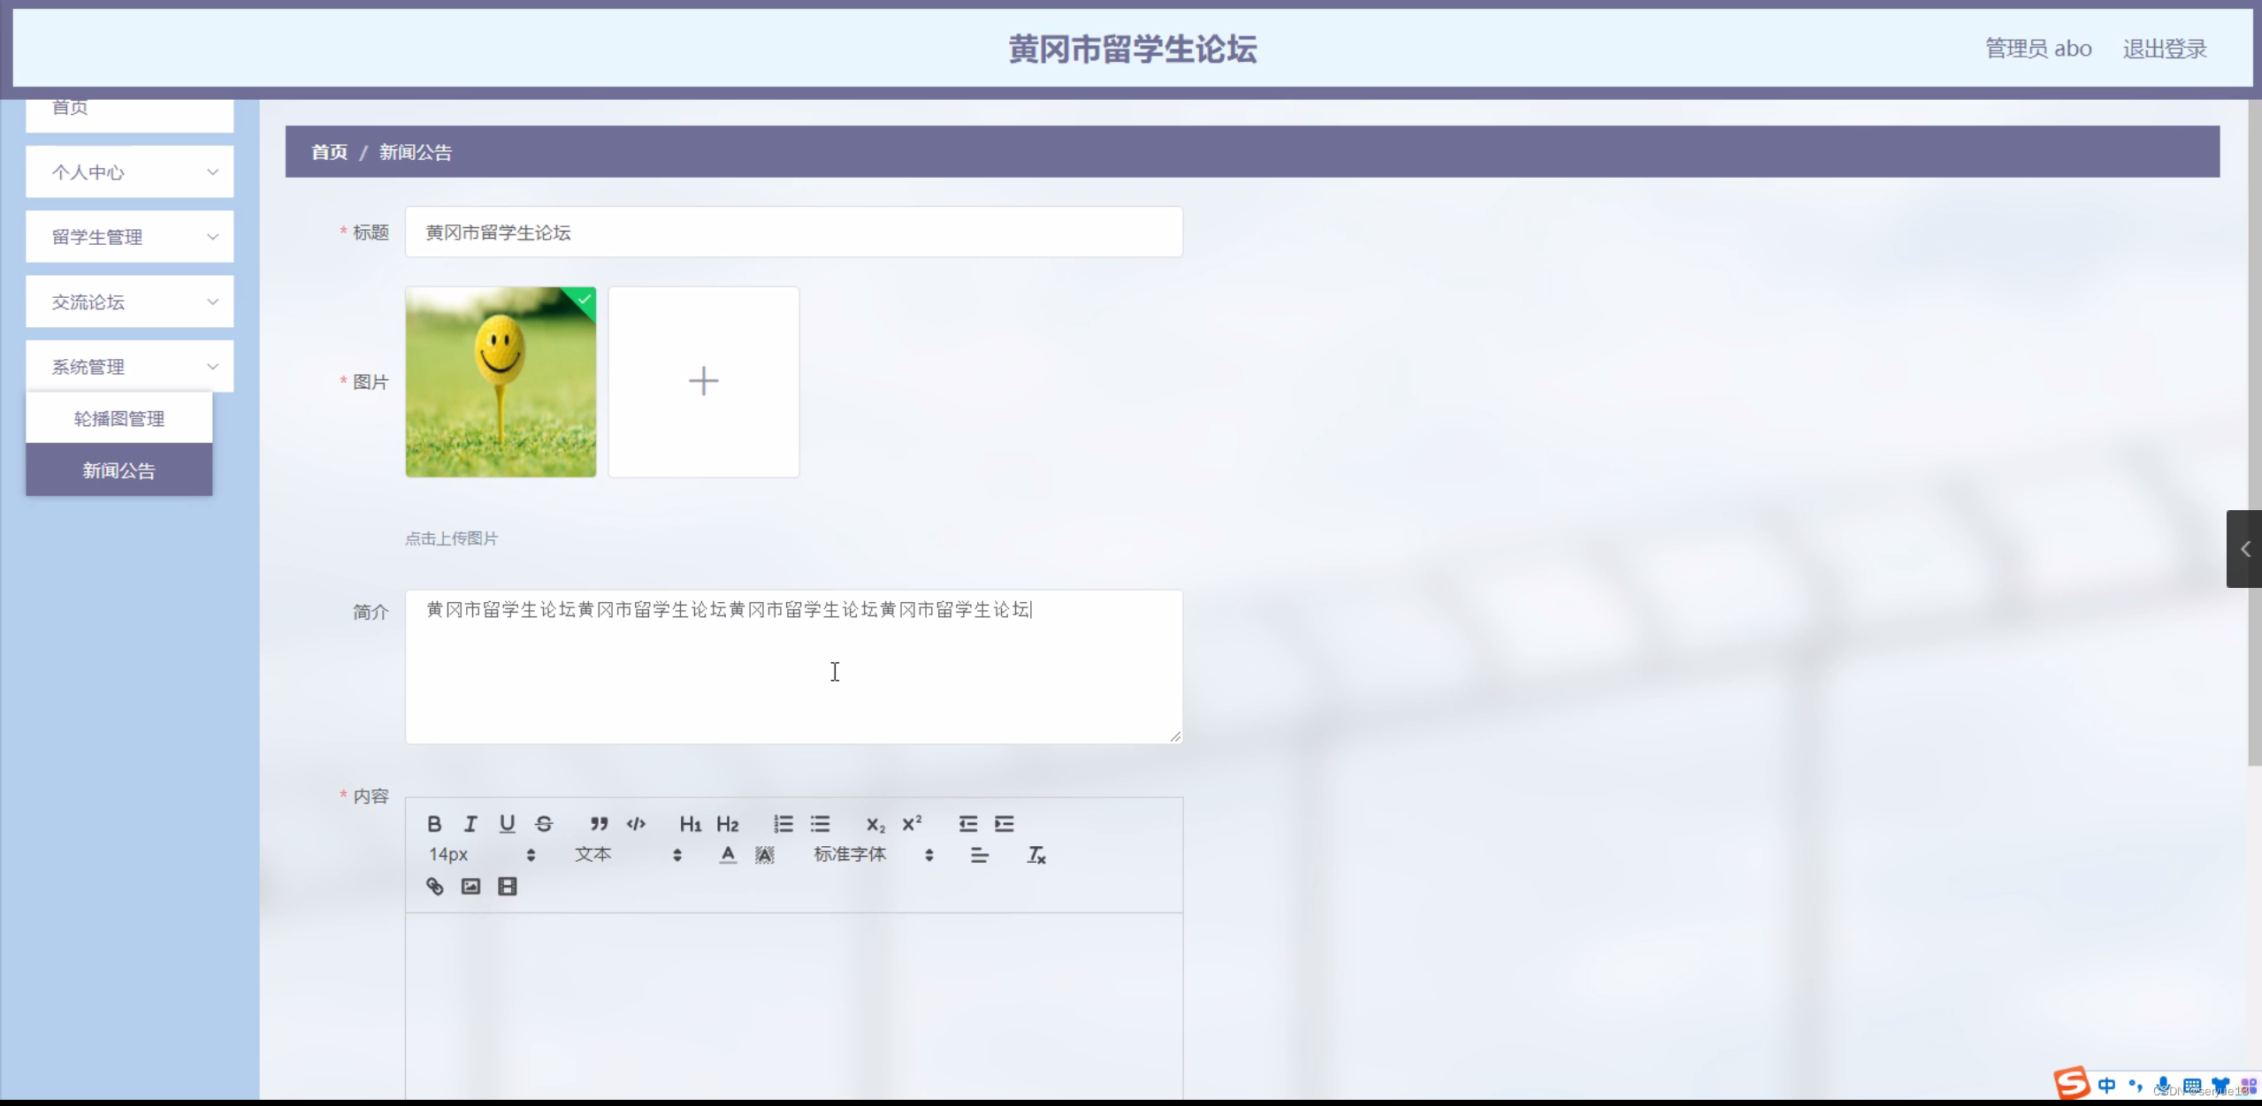
Task: Insert video into editor content
Action: [507, 886]
